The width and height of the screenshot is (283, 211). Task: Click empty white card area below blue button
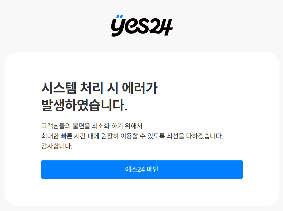point(142,192)
